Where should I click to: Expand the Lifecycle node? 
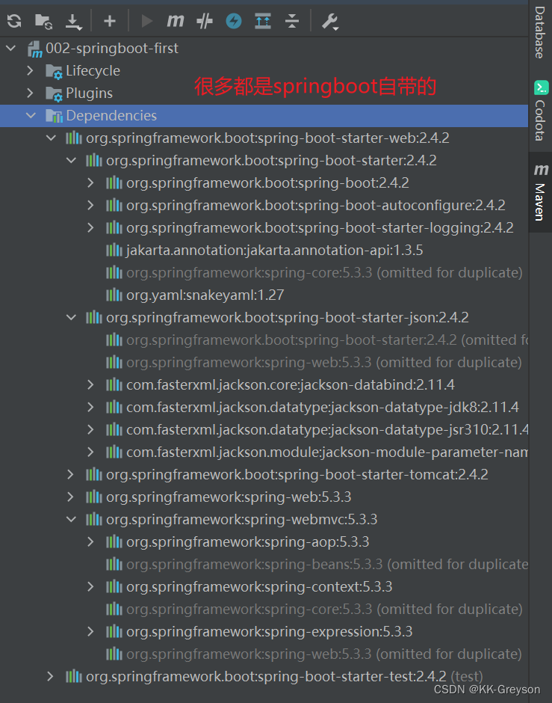point(30,70)
